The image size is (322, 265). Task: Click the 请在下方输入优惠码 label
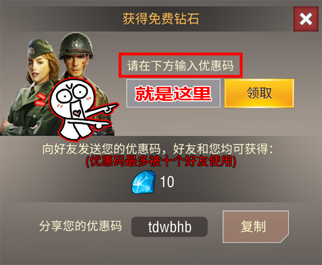click(x=180, y=65)
